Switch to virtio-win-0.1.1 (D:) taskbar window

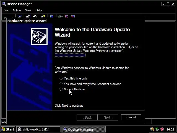(x=38, y=129)
